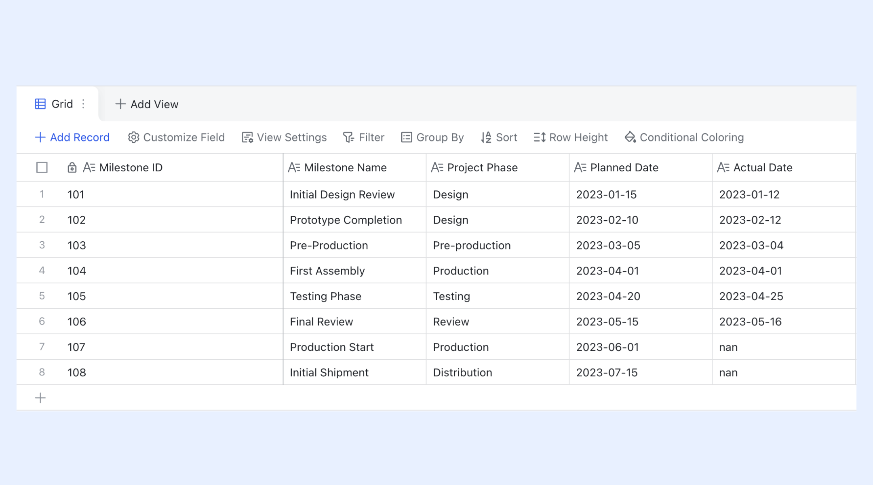Image resolution: width=873 pixels, height=485 pixels.
Task: Click the Final Review cell
Action: point(355,322)
